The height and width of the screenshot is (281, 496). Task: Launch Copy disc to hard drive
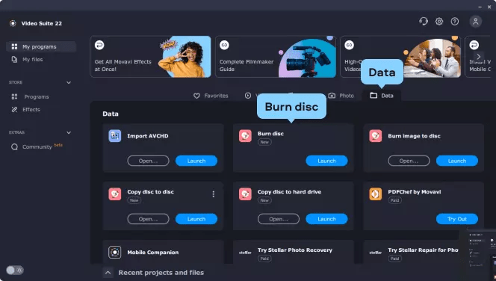326,219
